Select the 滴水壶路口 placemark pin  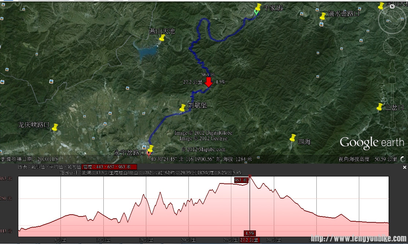pos(323,17)
